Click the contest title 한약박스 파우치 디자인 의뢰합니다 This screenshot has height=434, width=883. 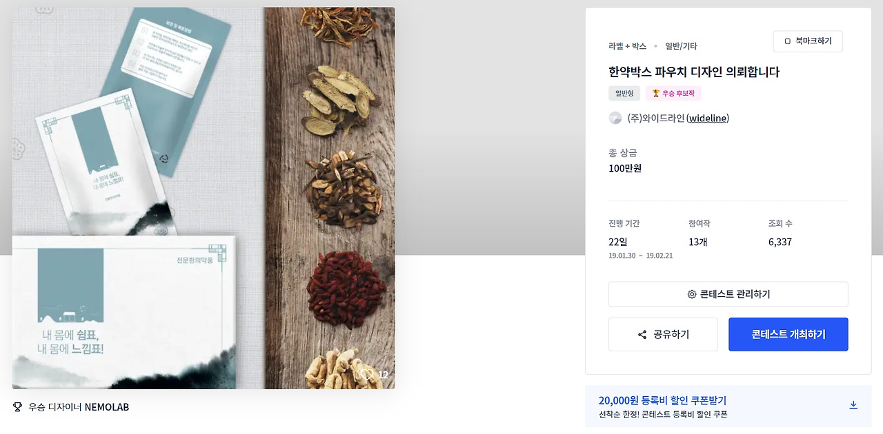694,72
